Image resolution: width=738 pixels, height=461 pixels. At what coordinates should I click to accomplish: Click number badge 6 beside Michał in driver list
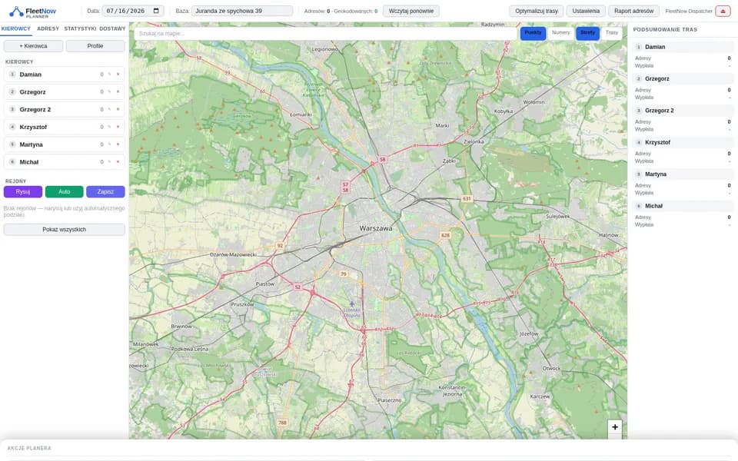pyautogui.click(x=12, y=162)
